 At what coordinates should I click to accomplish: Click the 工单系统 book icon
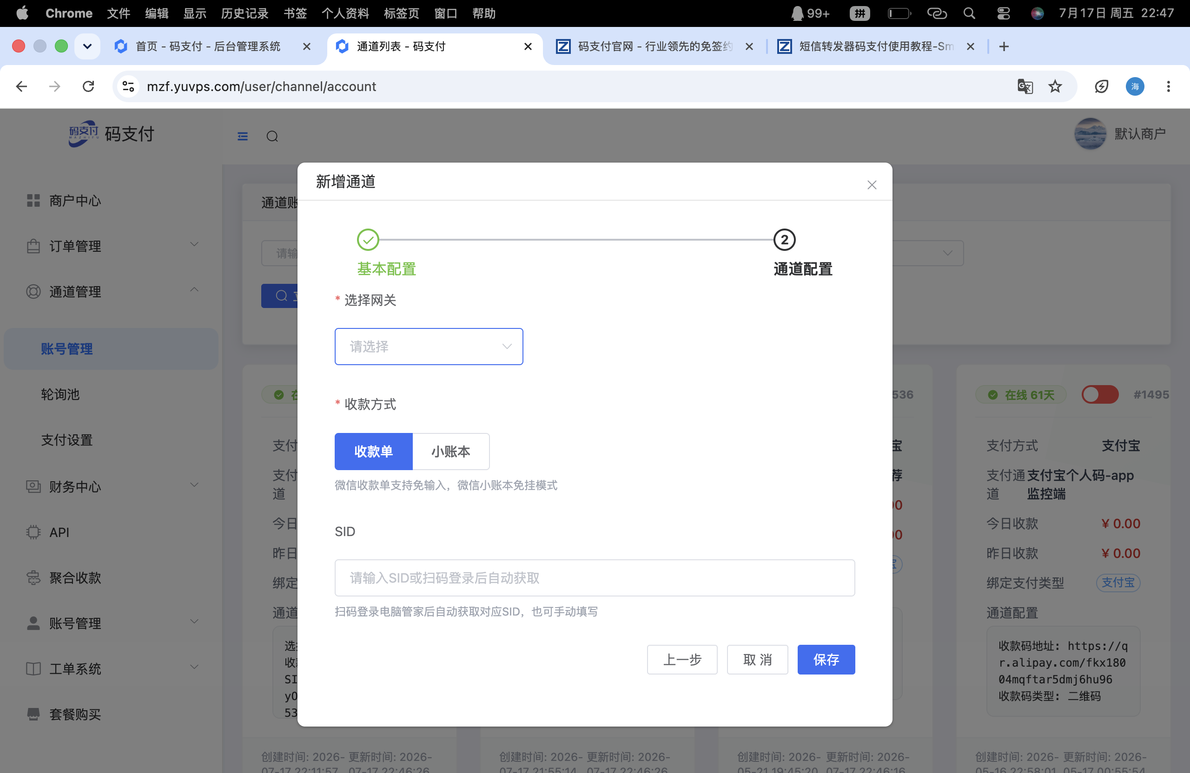[x=33, y=668]
